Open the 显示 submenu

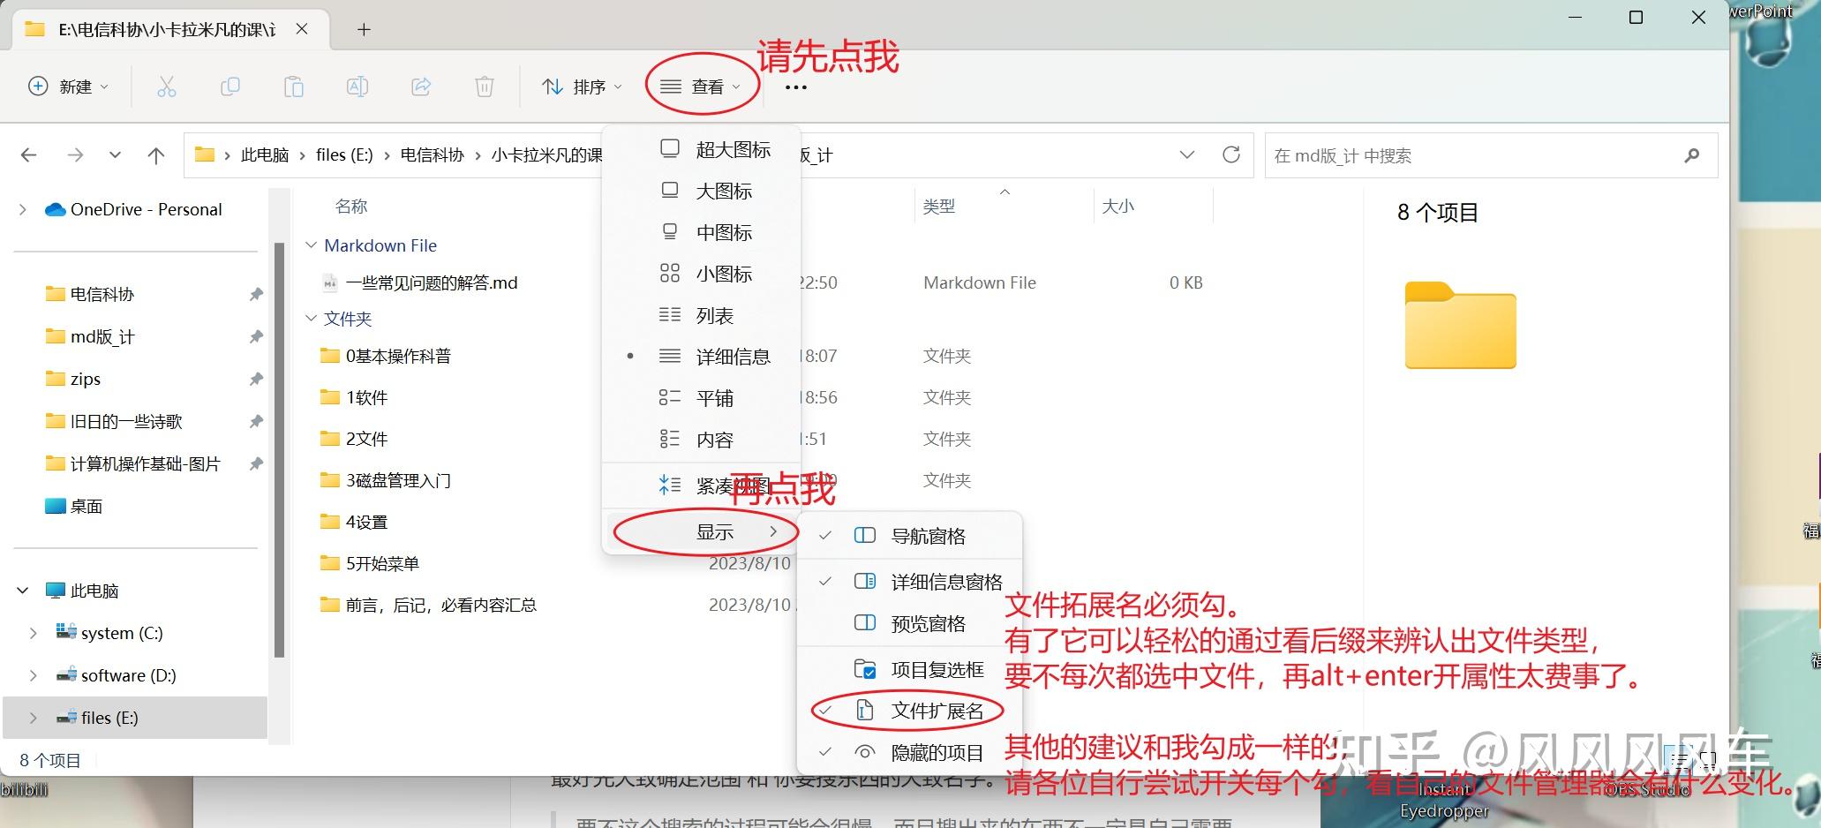(715, 531)
